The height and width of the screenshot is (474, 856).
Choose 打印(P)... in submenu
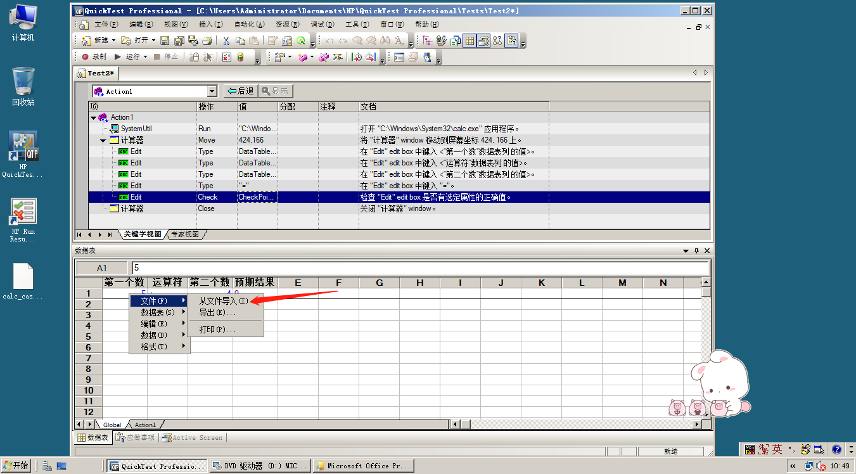(x=225, y=330)
